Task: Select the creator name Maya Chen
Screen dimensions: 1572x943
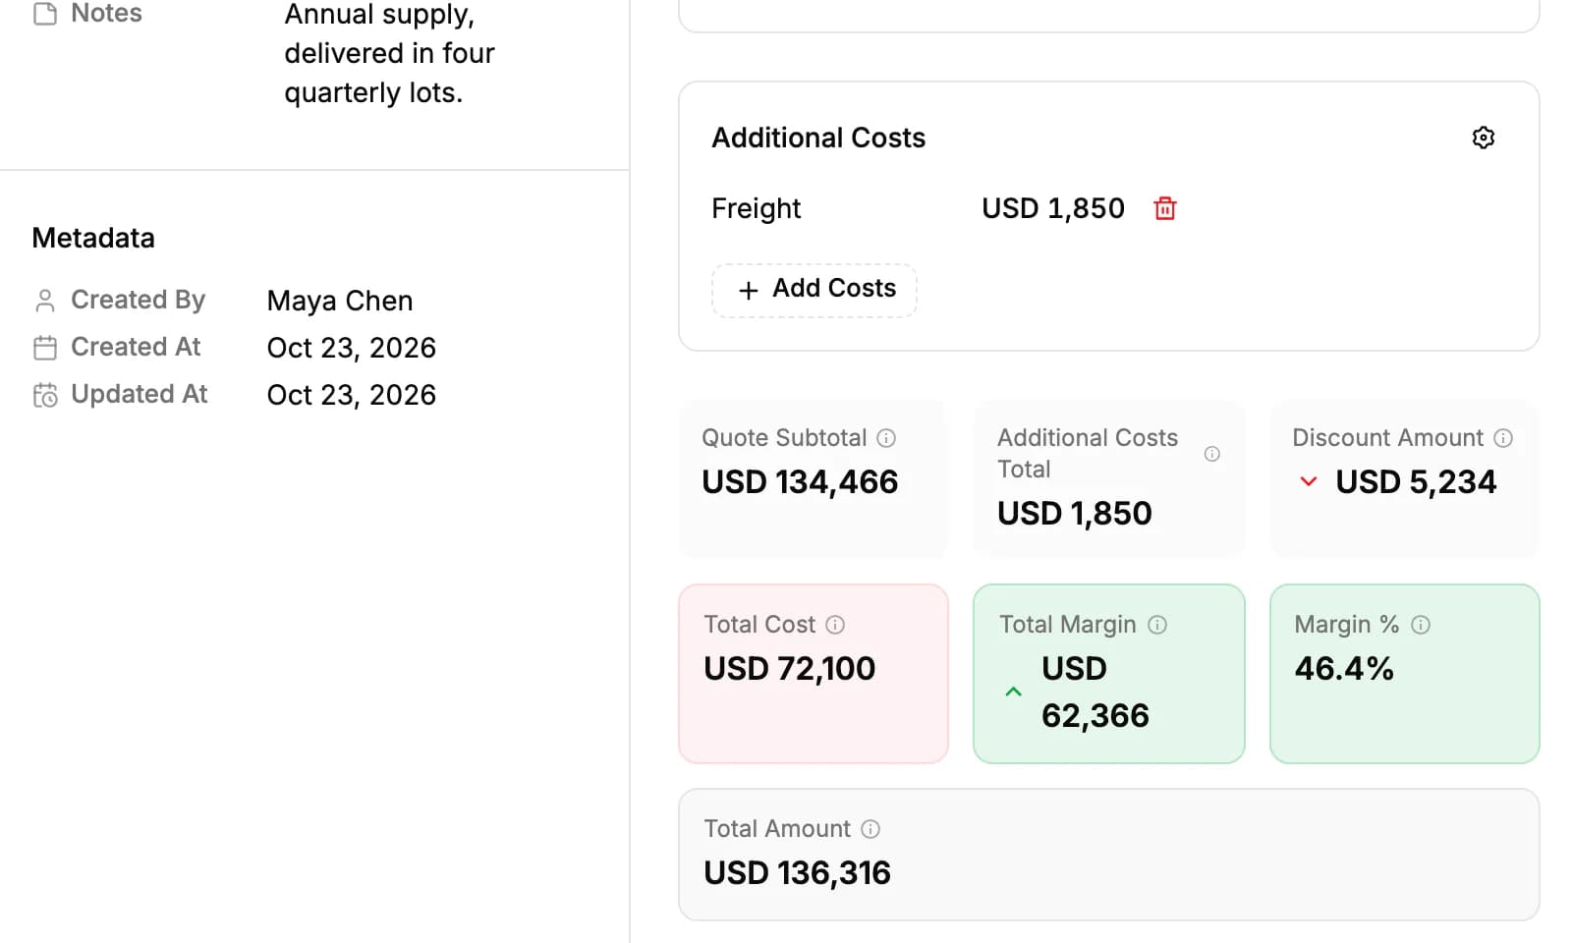Action: coord(340,301)
